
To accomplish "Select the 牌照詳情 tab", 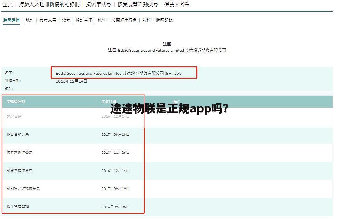I will click(x=11, y=20).
